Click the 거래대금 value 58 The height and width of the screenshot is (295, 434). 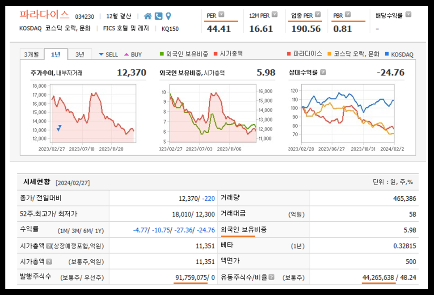pos(413,214)
